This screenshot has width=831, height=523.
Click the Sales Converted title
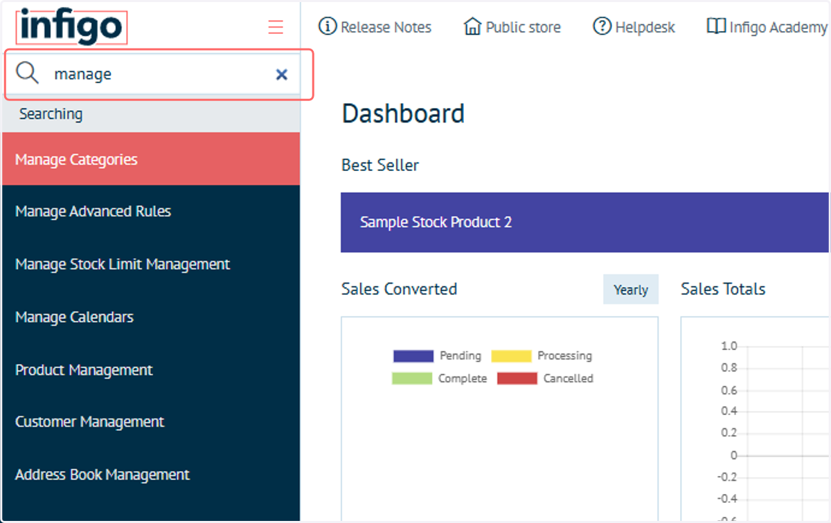pos(399,289)
